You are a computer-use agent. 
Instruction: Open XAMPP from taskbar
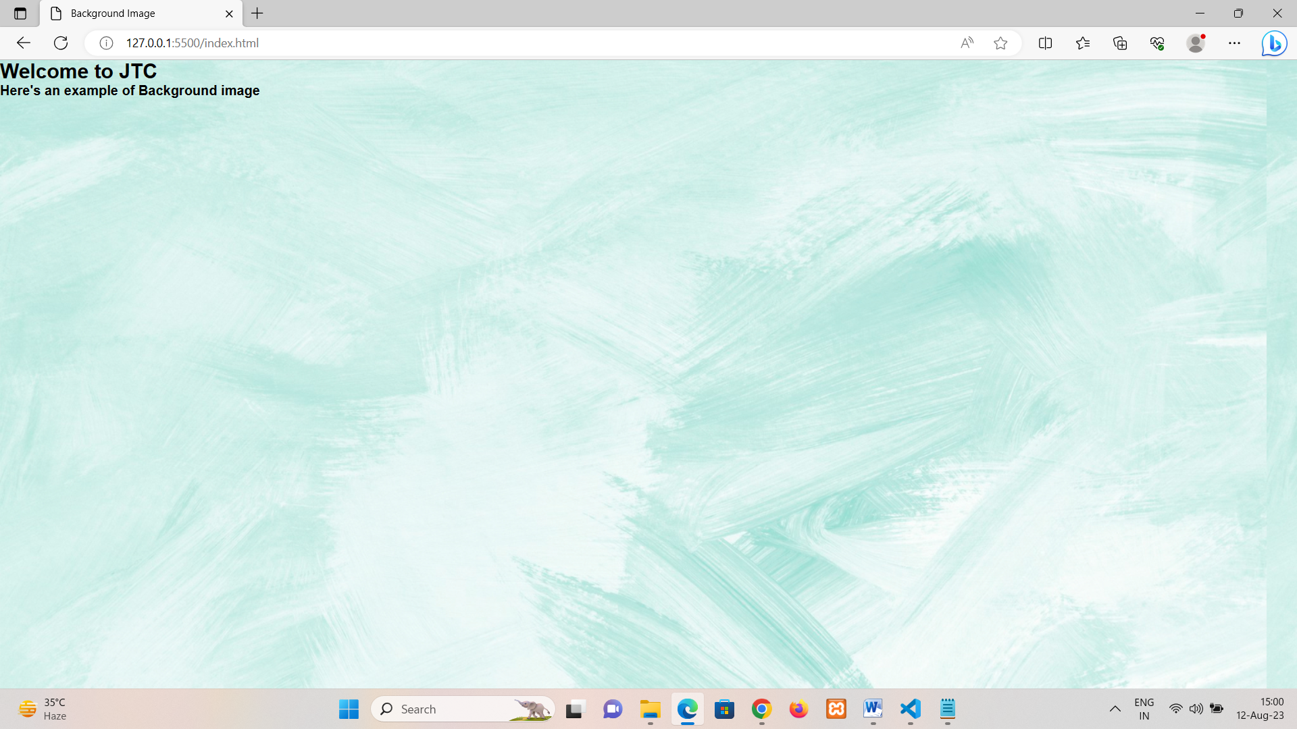click(836, 709)
